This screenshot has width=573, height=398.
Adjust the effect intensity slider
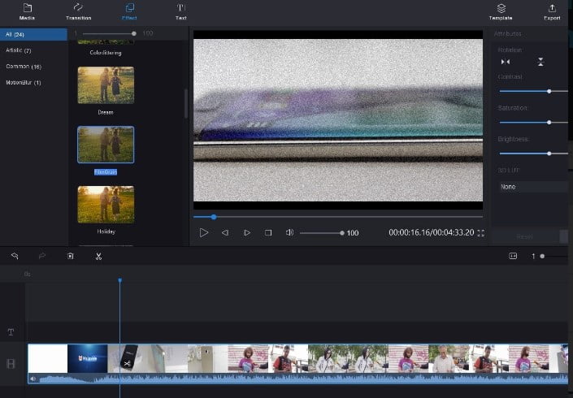109,33
